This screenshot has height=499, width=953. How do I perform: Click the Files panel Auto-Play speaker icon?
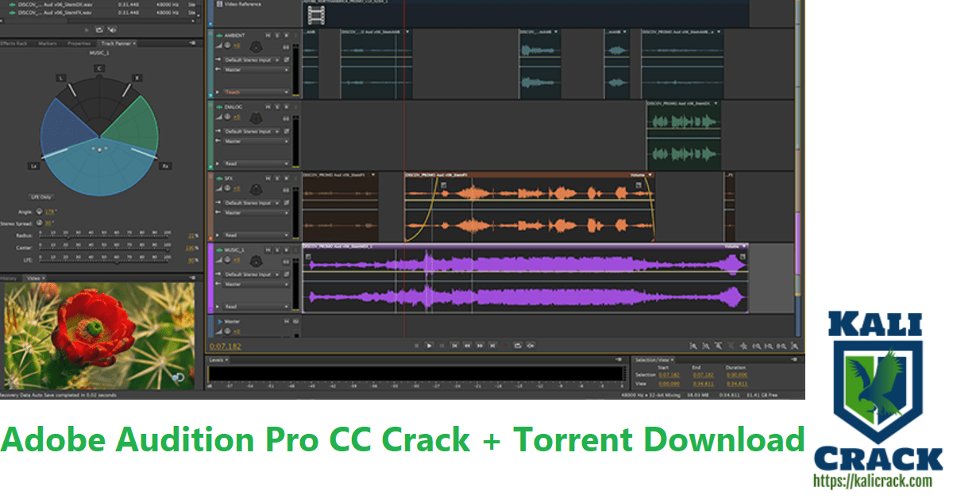point(112,30)
